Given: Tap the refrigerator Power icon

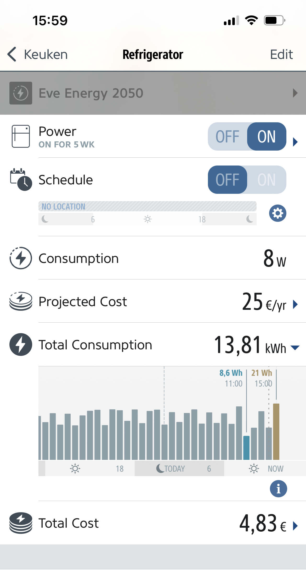Looking at the screenshot, I should coord(21,136).
